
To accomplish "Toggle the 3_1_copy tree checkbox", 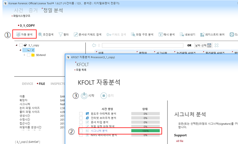I will point(21,45).
